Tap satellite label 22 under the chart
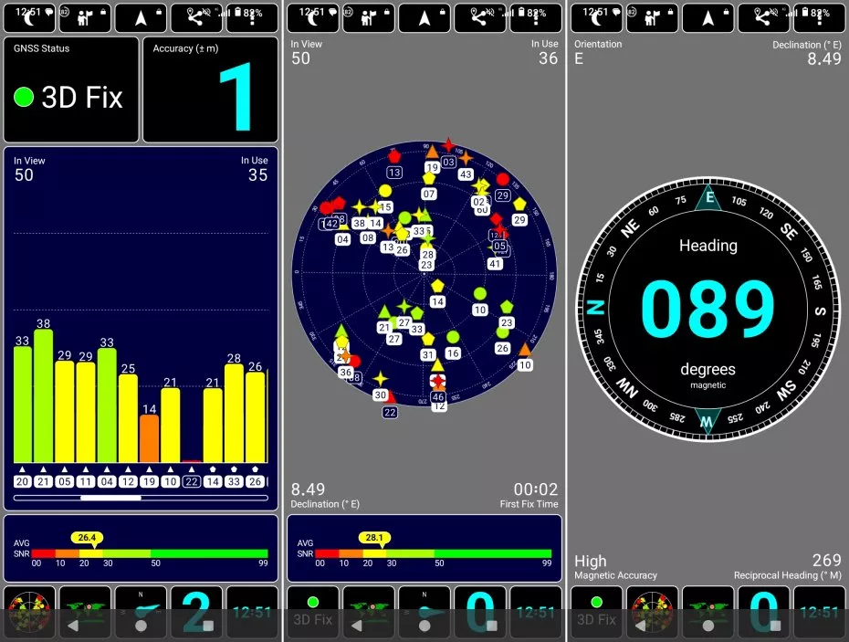This screenshot has height=642, width=849. [x=192, y=481]
